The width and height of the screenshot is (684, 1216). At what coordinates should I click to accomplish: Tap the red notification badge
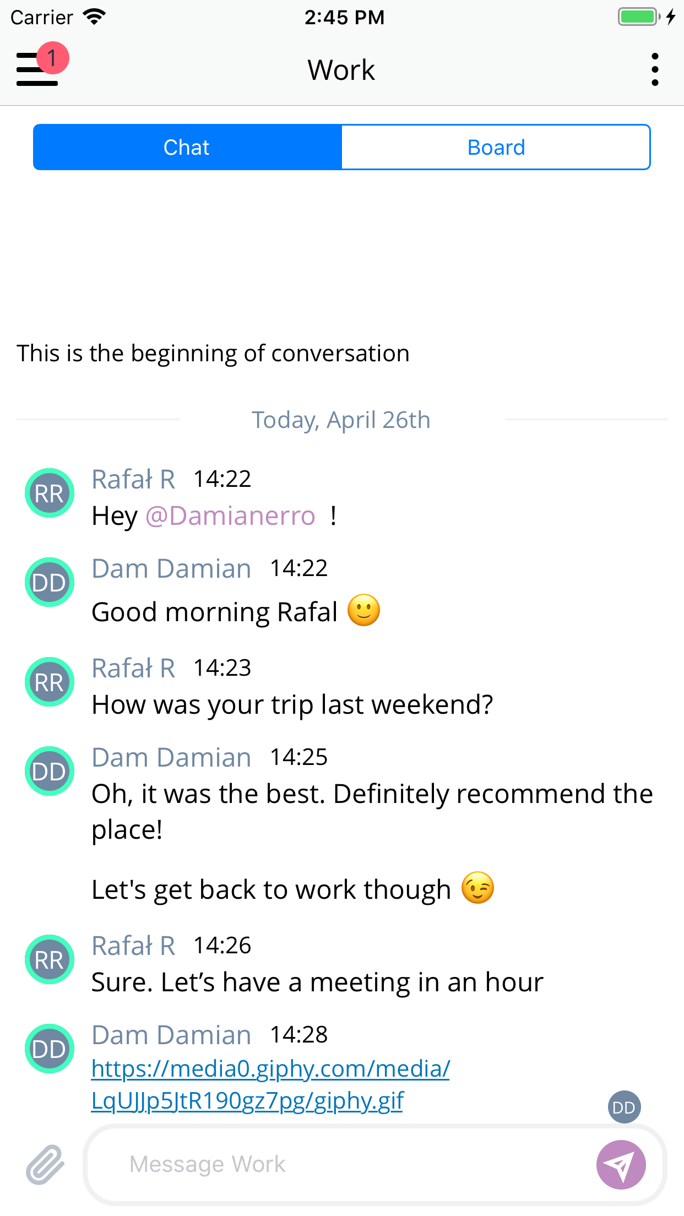tap(53, 58)
